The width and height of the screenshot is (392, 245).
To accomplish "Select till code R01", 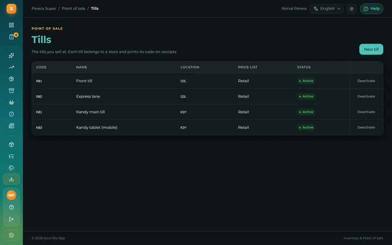I will click(x=39, y=81).
